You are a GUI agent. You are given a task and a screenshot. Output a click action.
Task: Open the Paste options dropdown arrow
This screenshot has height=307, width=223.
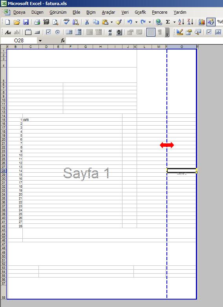[111, 22]
